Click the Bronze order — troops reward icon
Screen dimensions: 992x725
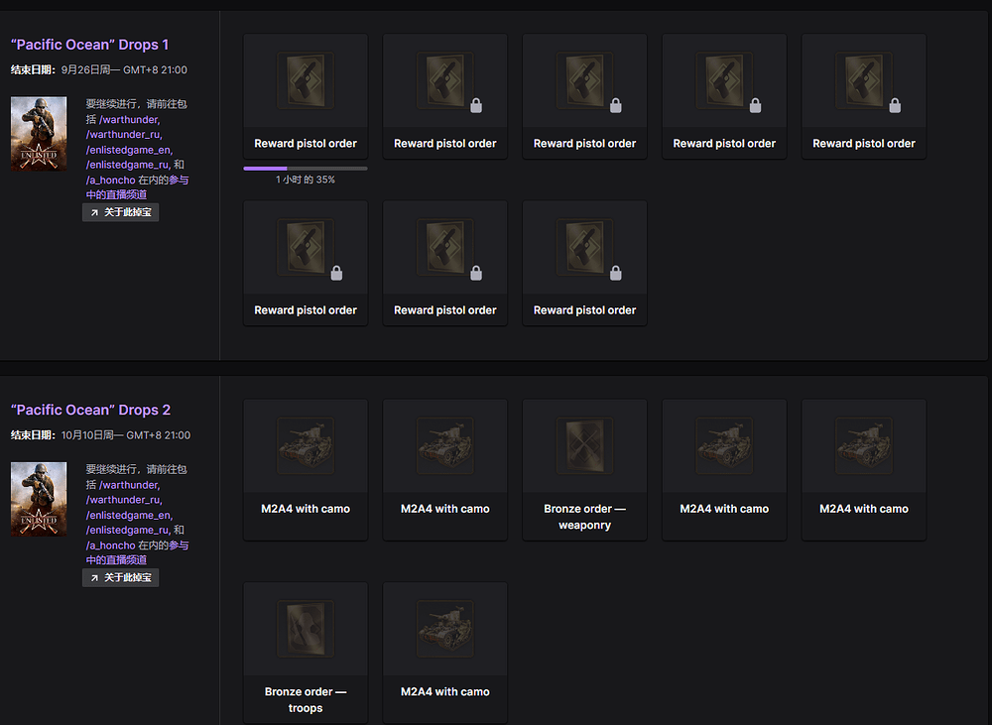click(x=306, y=629)
